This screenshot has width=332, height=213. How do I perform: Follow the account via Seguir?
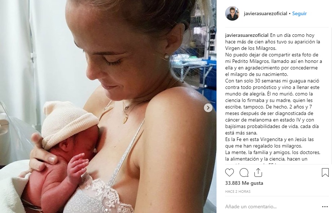pos(300,13)
